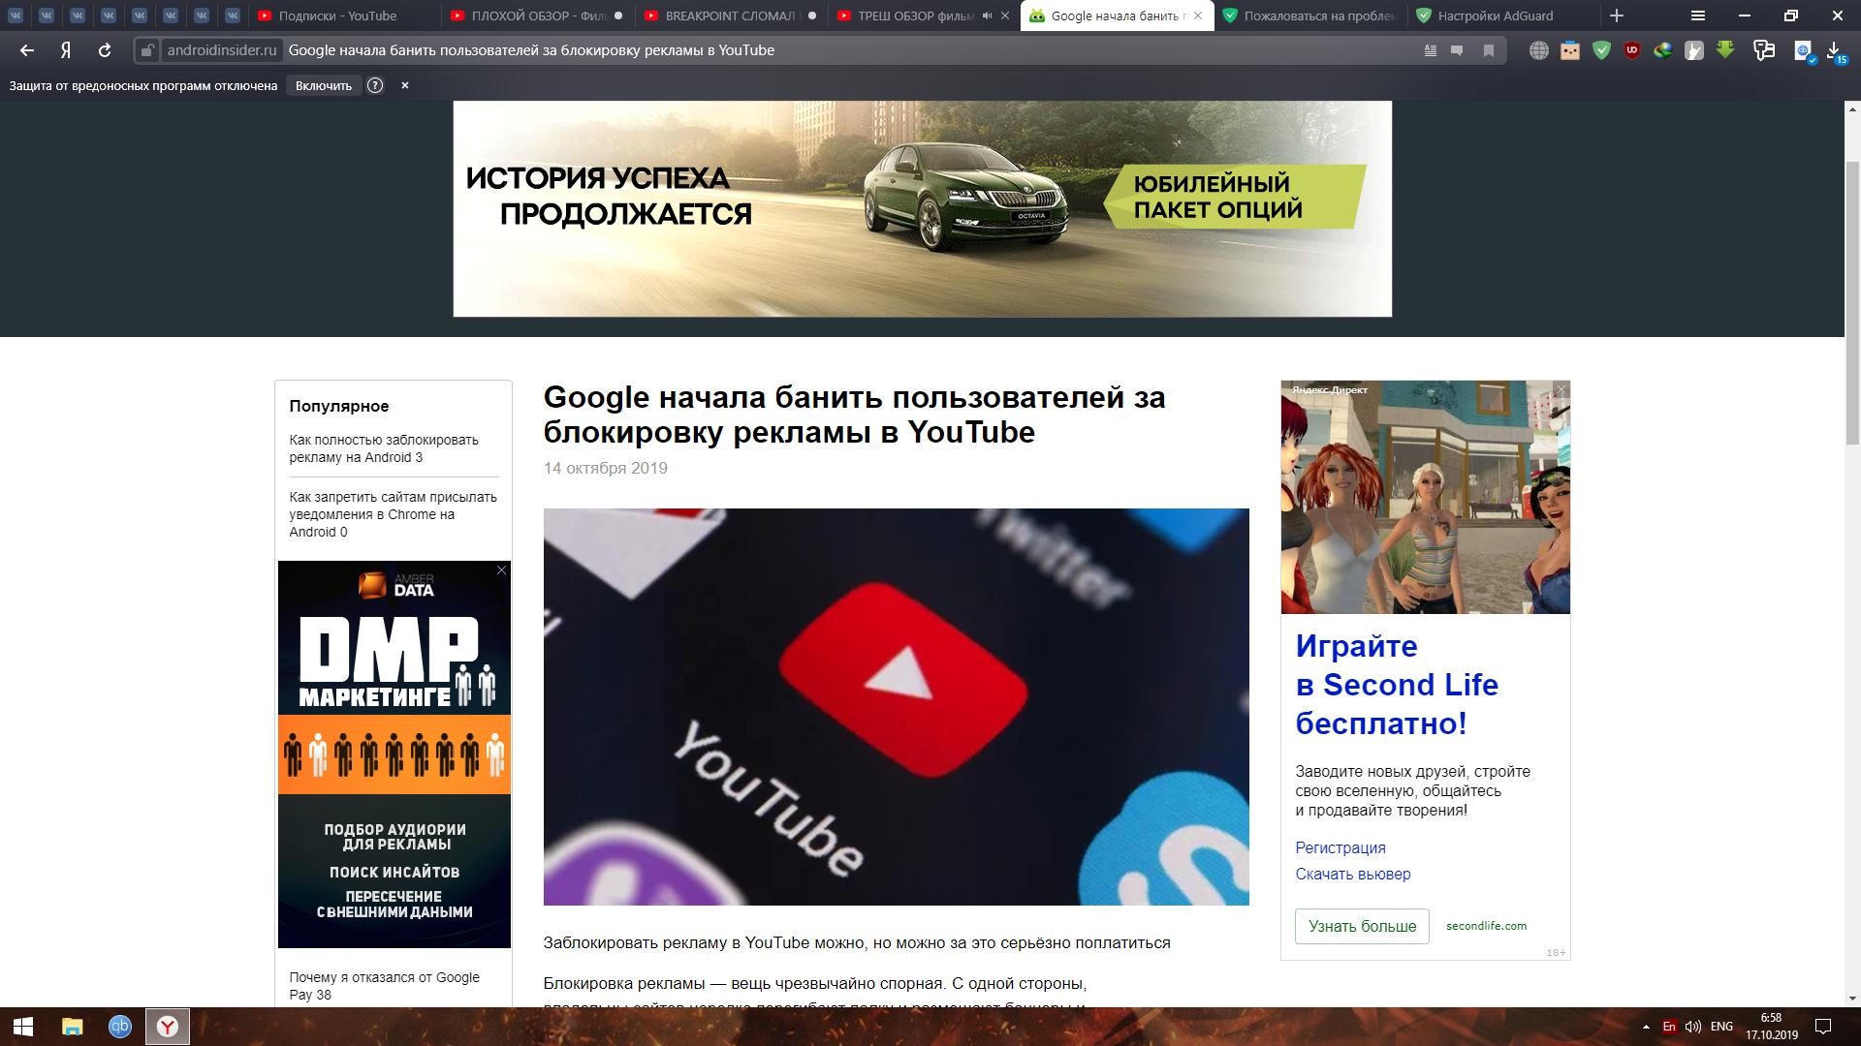Open a new browser tab
1861x1046 pixels.
tap(1616, 15)
